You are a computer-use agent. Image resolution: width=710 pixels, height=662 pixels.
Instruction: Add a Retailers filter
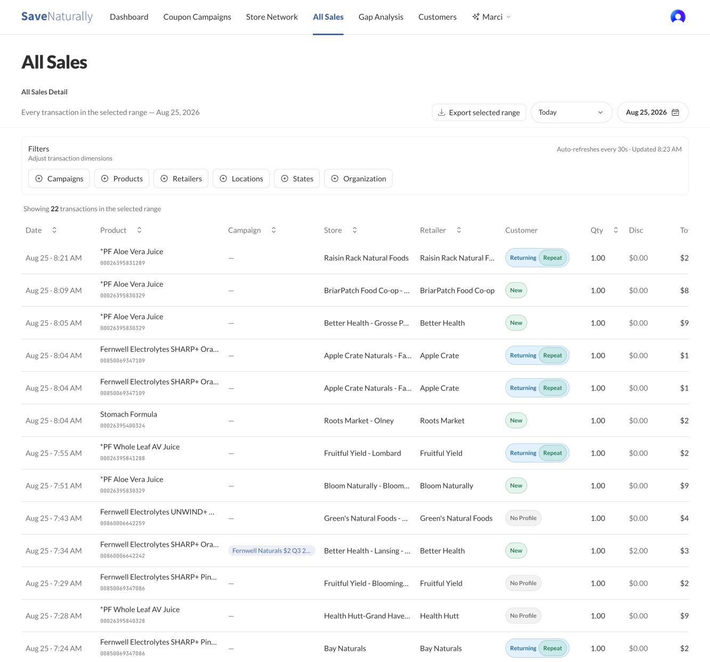181,179
